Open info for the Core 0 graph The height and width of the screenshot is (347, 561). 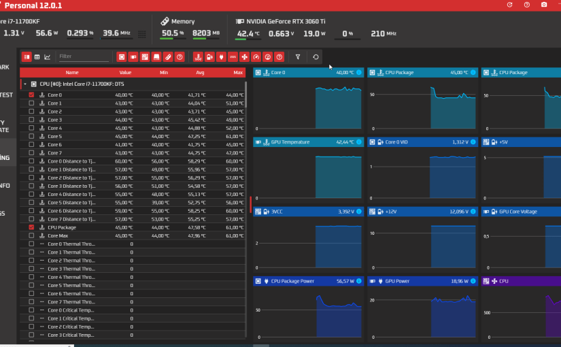coord(359,72)
